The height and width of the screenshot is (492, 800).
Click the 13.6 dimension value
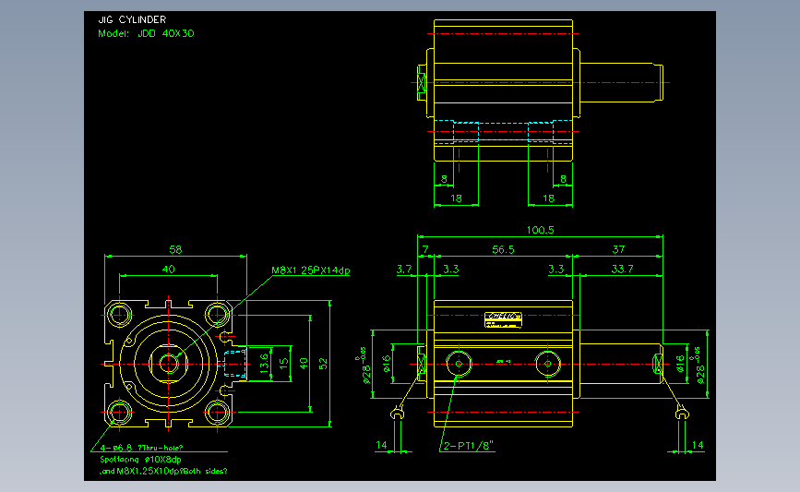[x=264, y=364]
